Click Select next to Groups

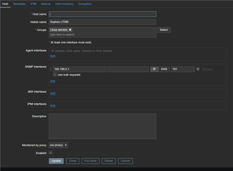(164, 30)
